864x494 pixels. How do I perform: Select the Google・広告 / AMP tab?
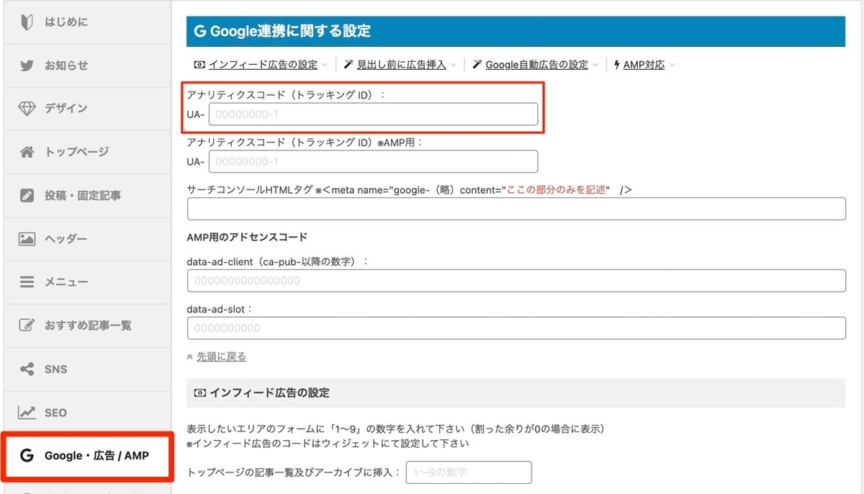click(x=87, y=457)
